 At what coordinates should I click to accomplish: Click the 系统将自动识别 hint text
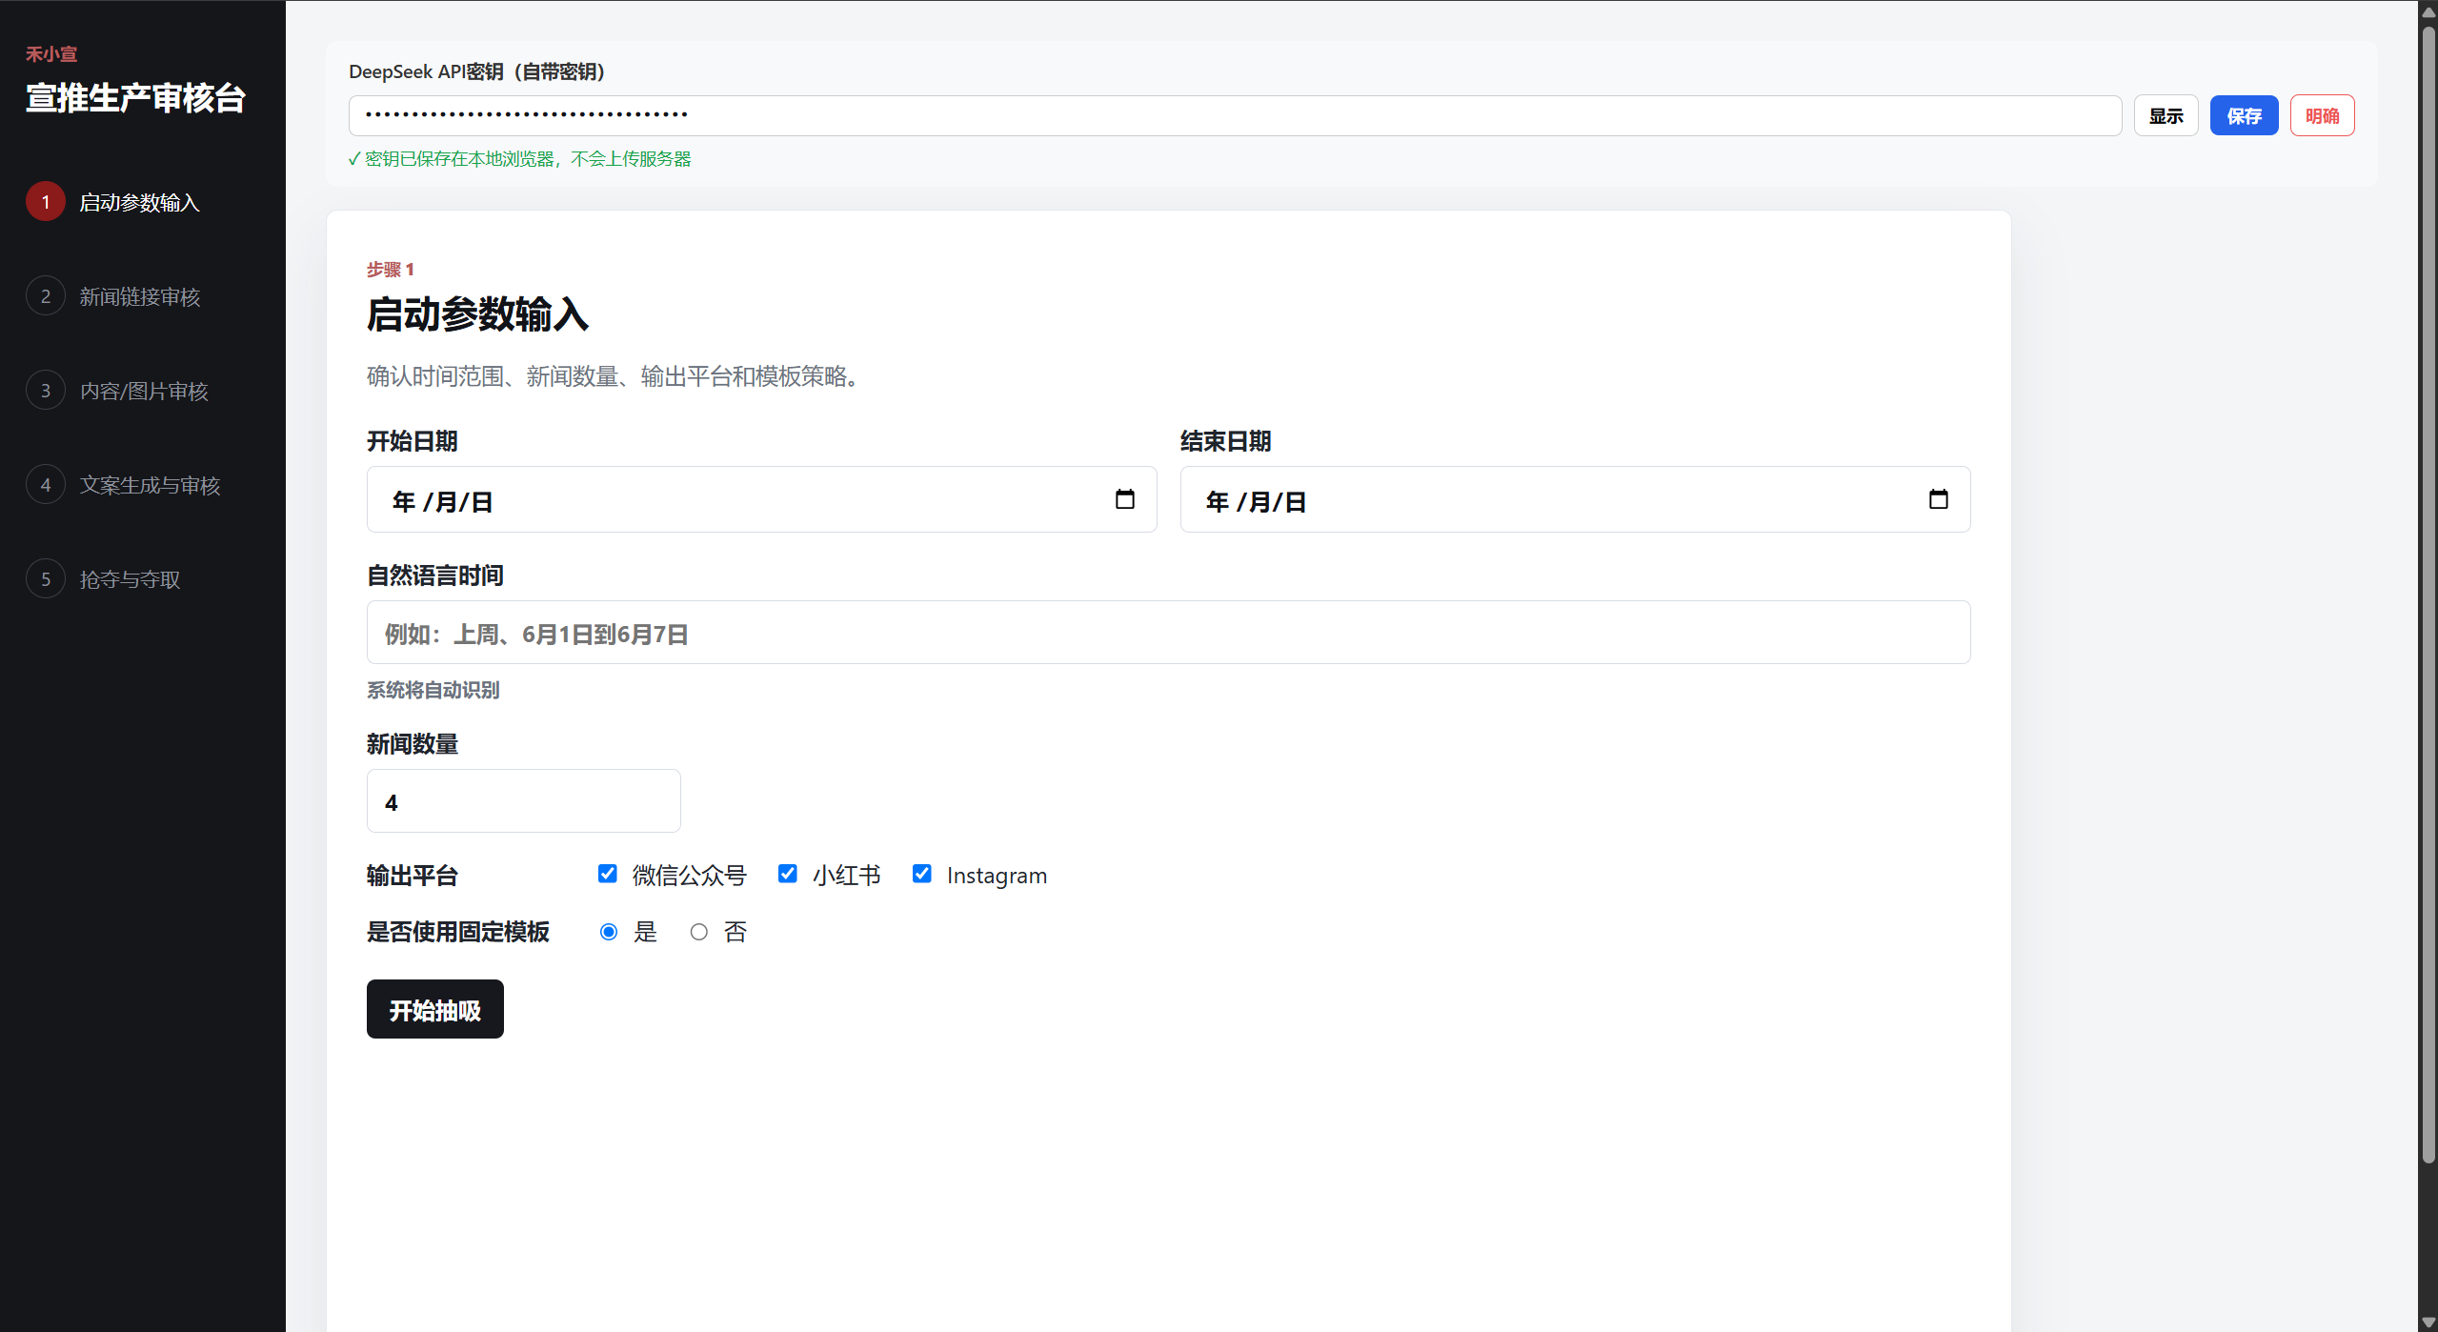433,690
